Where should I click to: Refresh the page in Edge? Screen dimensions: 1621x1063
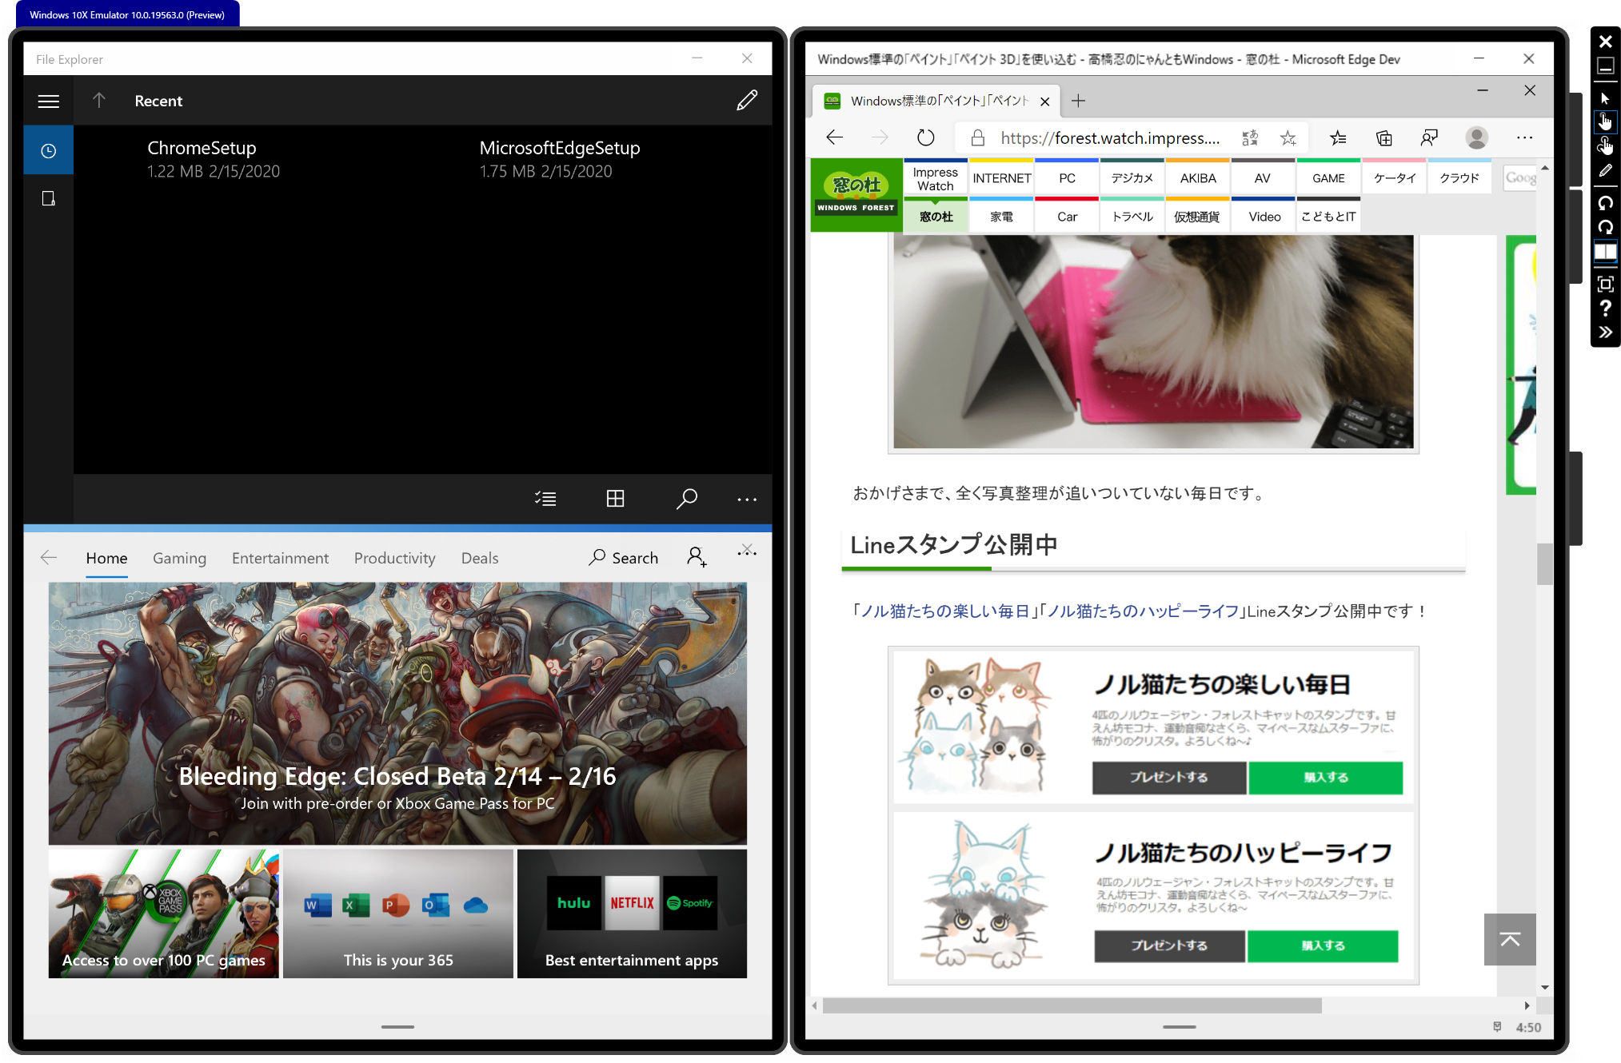click(x=925, y=138)
